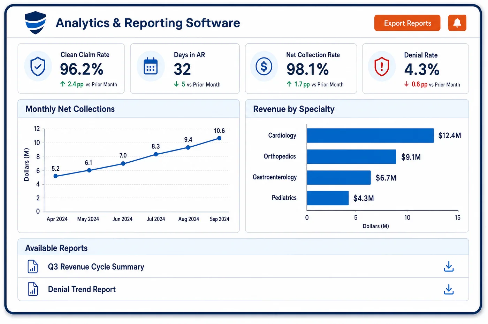
Task: Select the Cardiology revenue bar
Action: coord(370,136)
